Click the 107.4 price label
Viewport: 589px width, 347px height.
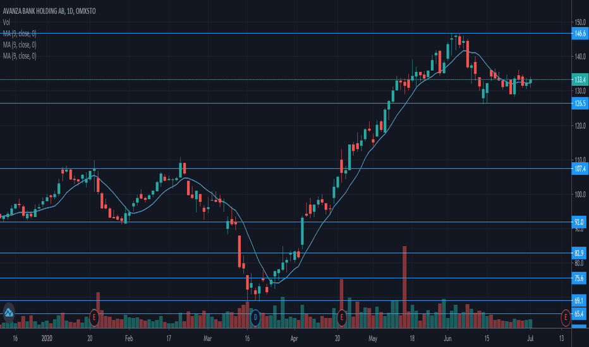click(x=580, y=169)
